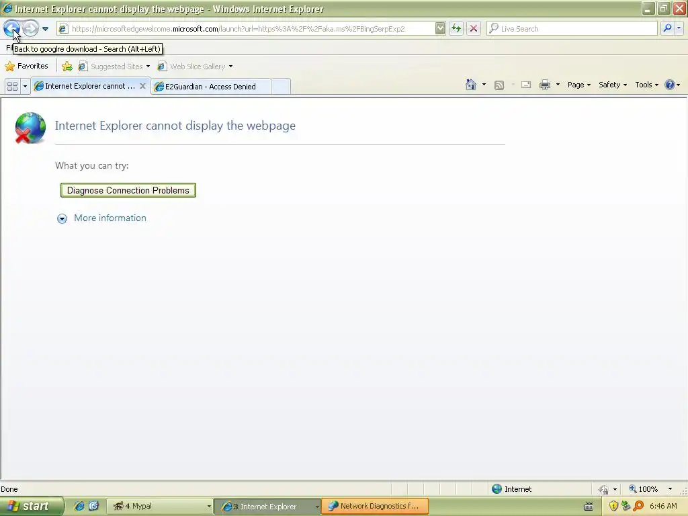This screenshot has height=516, width=688.
Task: Click the RSS feeds icon
Action: [x=499, y=85]
